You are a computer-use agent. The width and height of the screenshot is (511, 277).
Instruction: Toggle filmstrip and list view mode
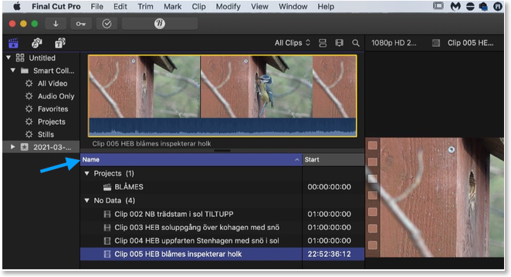pos(323,43)
